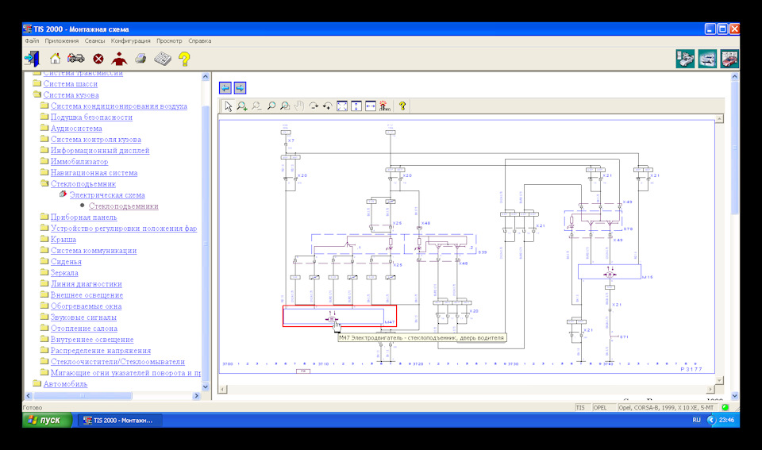Click the Пуск start button

[47, 419]
